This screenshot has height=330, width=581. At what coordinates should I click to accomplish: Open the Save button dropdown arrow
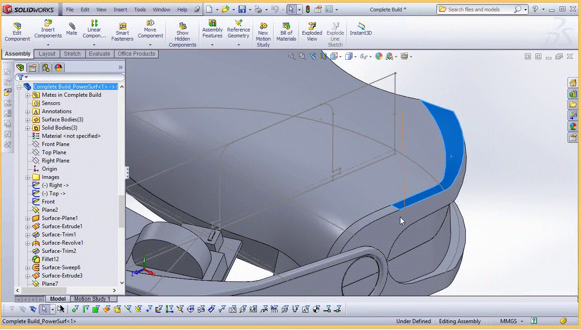click(249, 9)
